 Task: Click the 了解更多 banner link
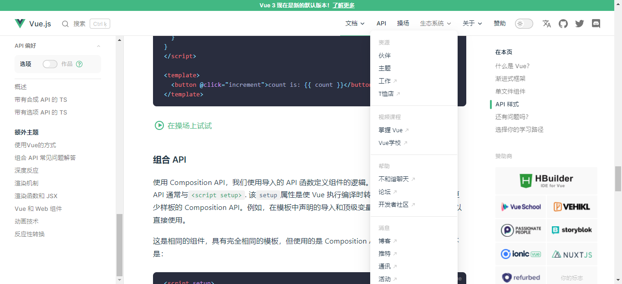pyautogui.click(x=343, y=5)
